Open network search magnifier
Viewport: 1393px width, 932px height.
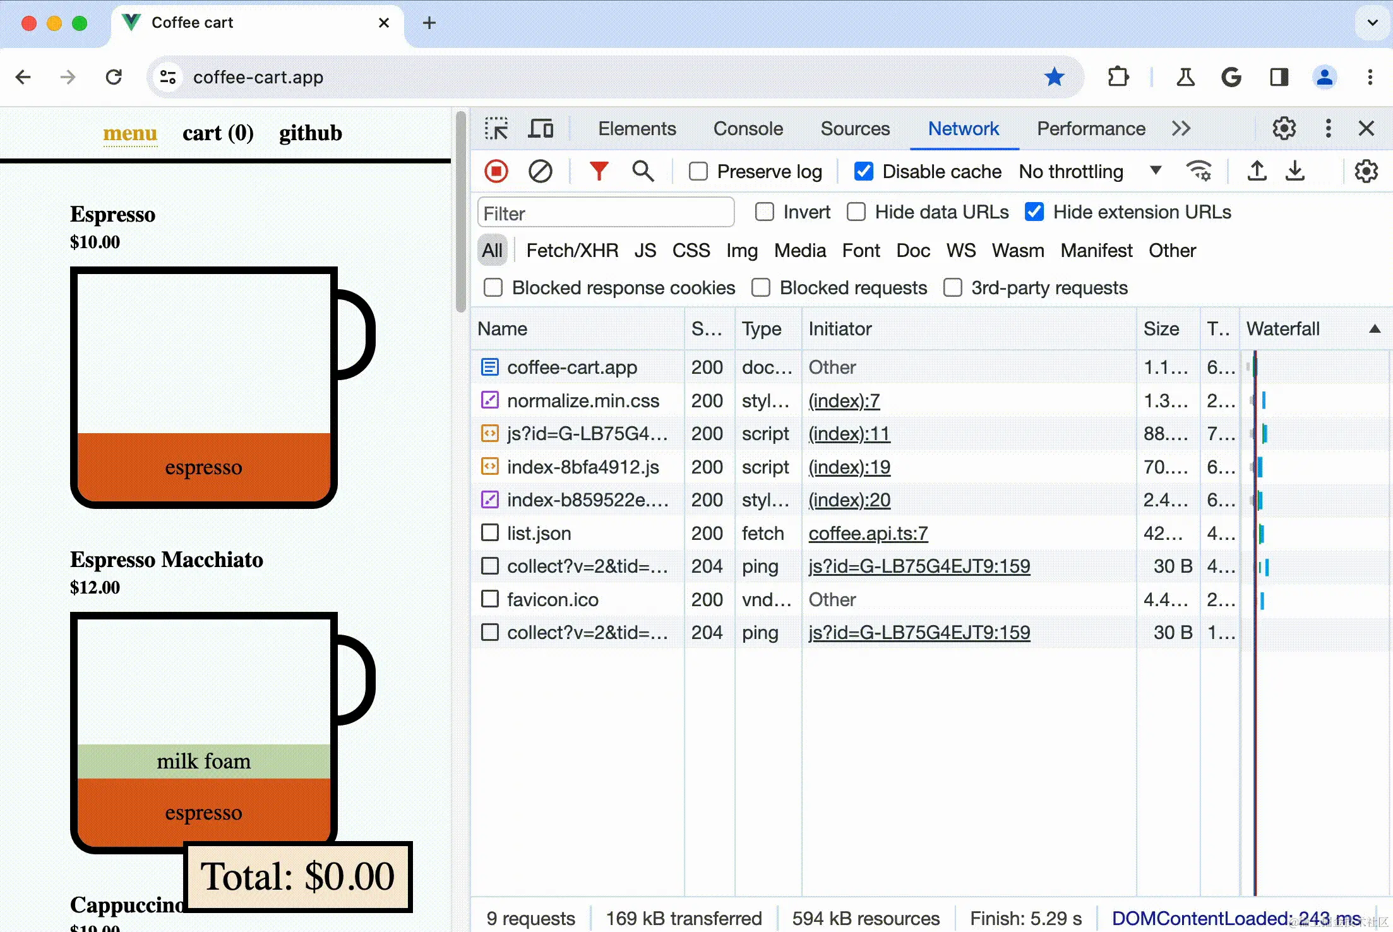tap(643, 171)
